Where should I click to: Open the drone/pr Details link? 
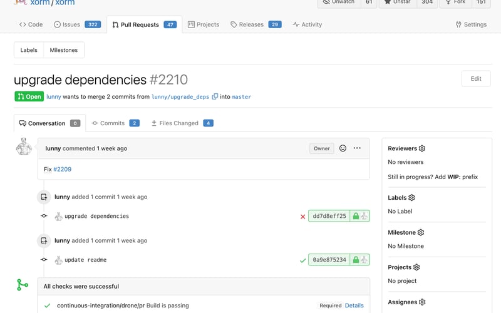pos(354,305)
